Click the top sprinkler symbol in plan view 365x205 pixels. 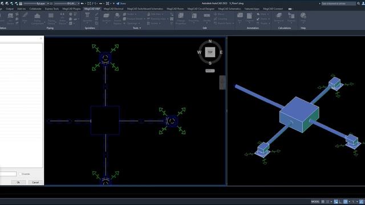[105, 58]
